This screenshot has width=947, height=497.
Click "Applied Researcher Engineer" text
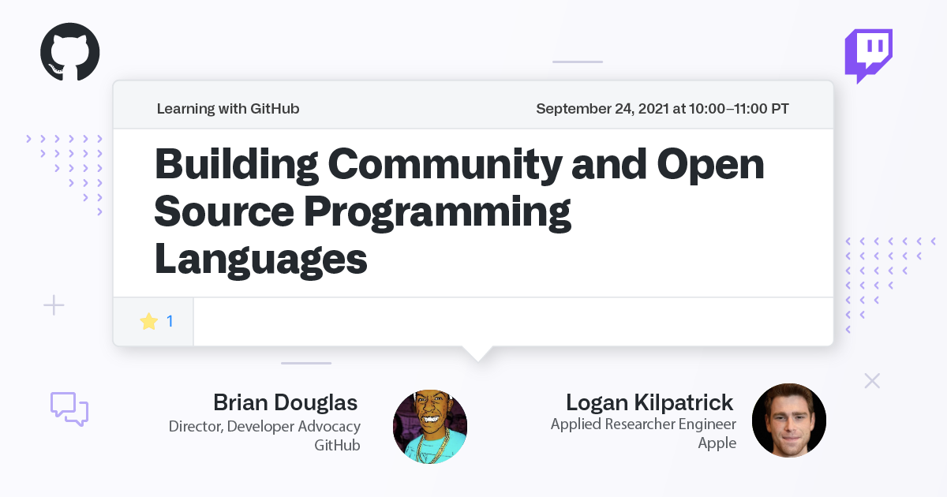click(x=643, y=424)
